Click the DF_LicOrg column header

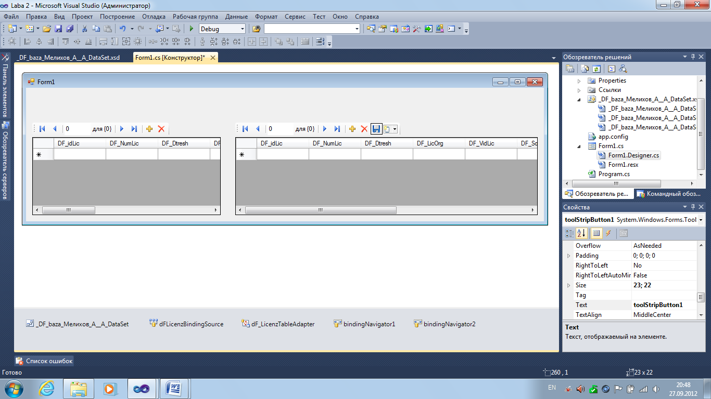(439, 143)
